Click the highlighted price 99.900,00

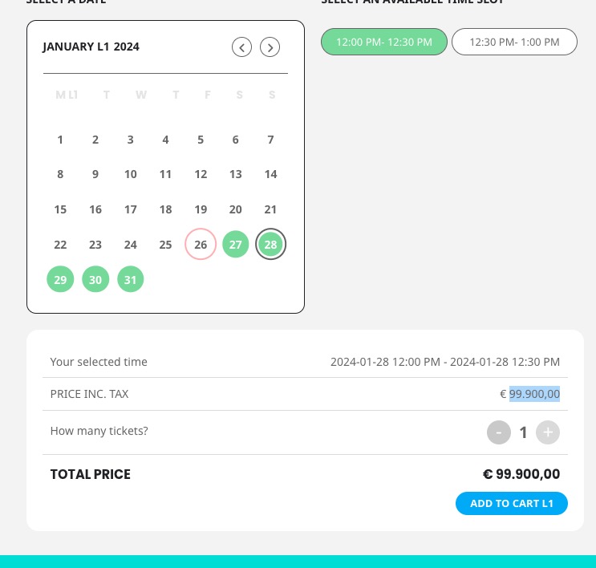(534, 394)
